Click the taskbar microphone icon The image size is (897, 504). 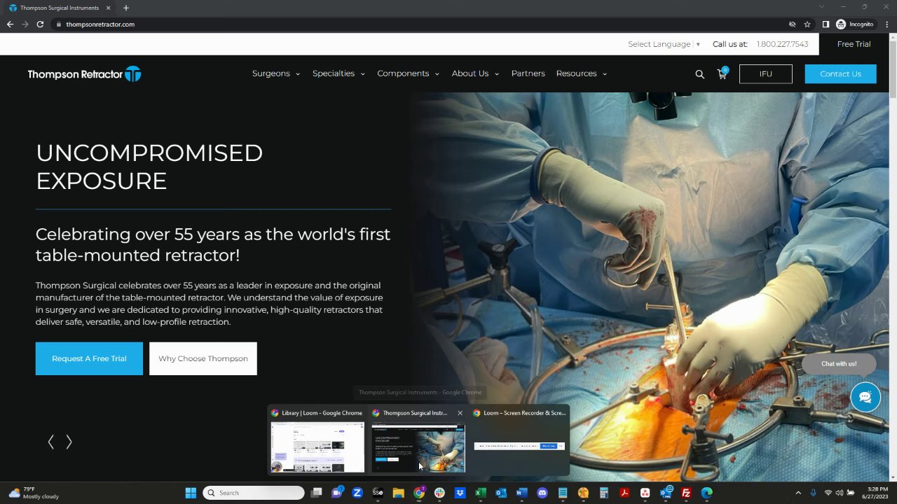[813, 493]
